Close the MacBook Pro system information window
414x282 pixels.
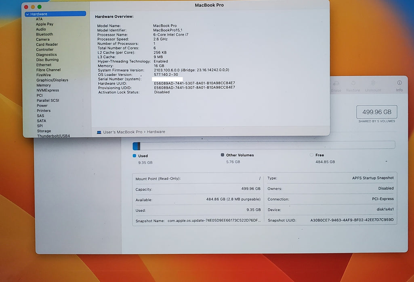26,7
